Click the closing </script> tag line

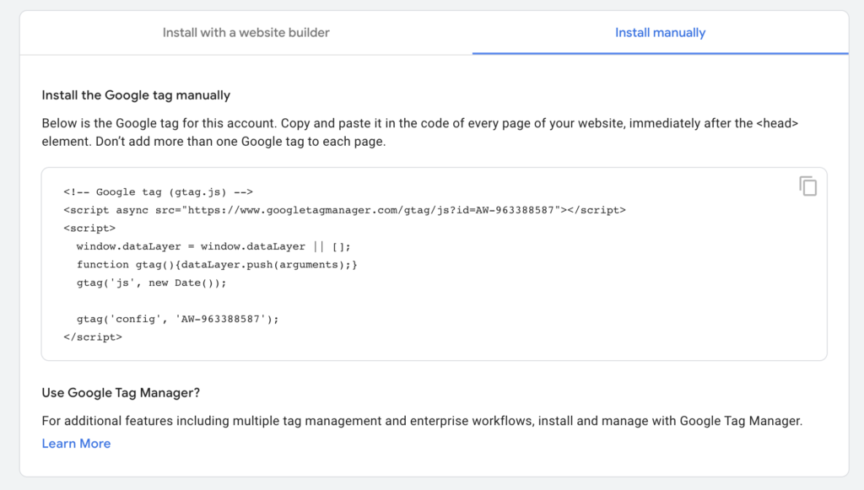point(93,337)
